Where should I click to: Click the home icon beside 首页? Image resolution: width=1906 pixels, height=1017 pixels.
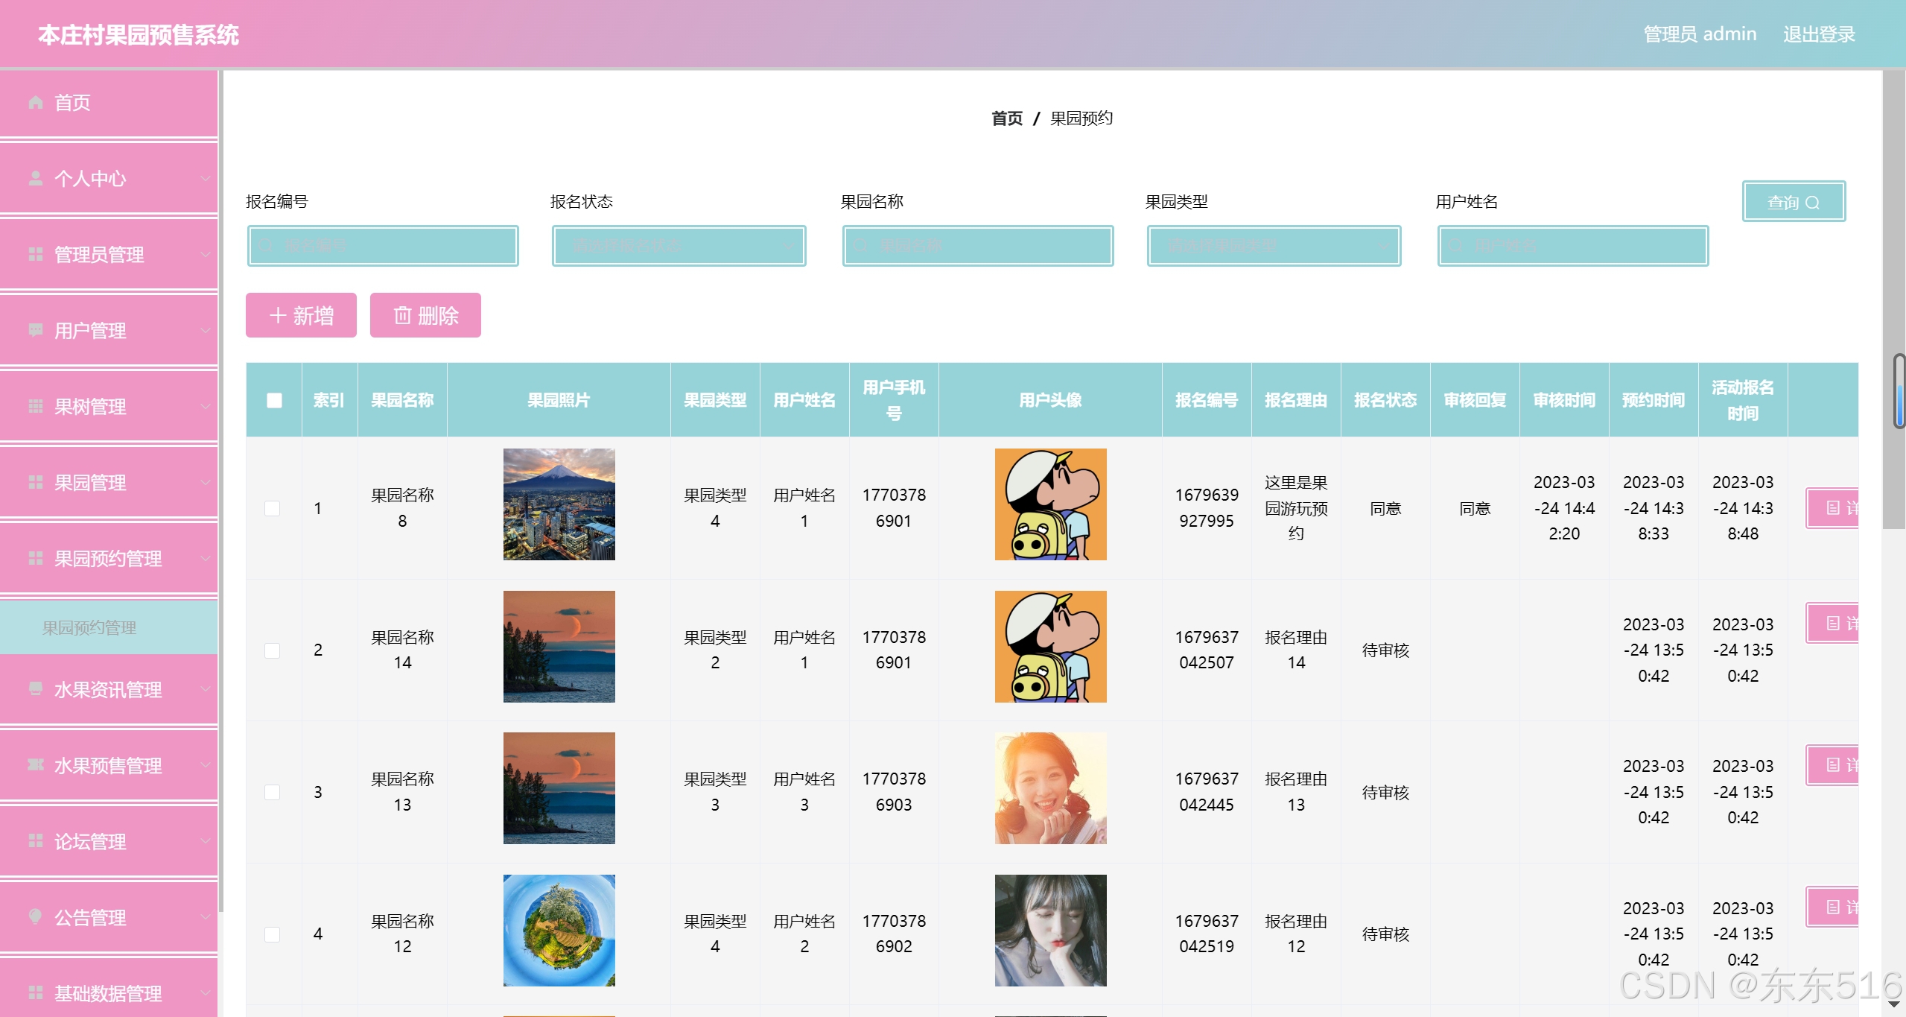coord(35,102)
